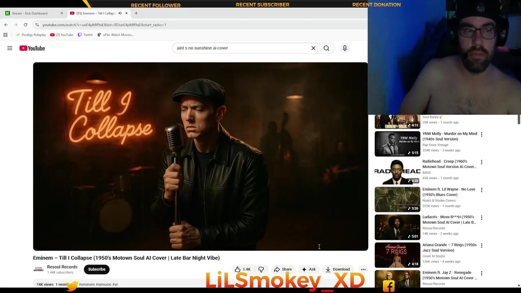Open the (1) YouTube bookmark
Viewport: 521px width, 293px height.
pyautogui.click(x=62, y=35)
